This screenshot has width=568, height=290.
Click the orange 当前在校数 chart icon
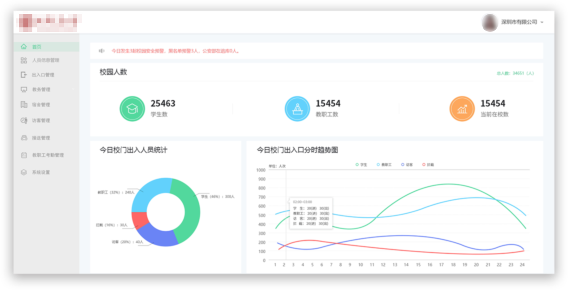click(462, 109)
